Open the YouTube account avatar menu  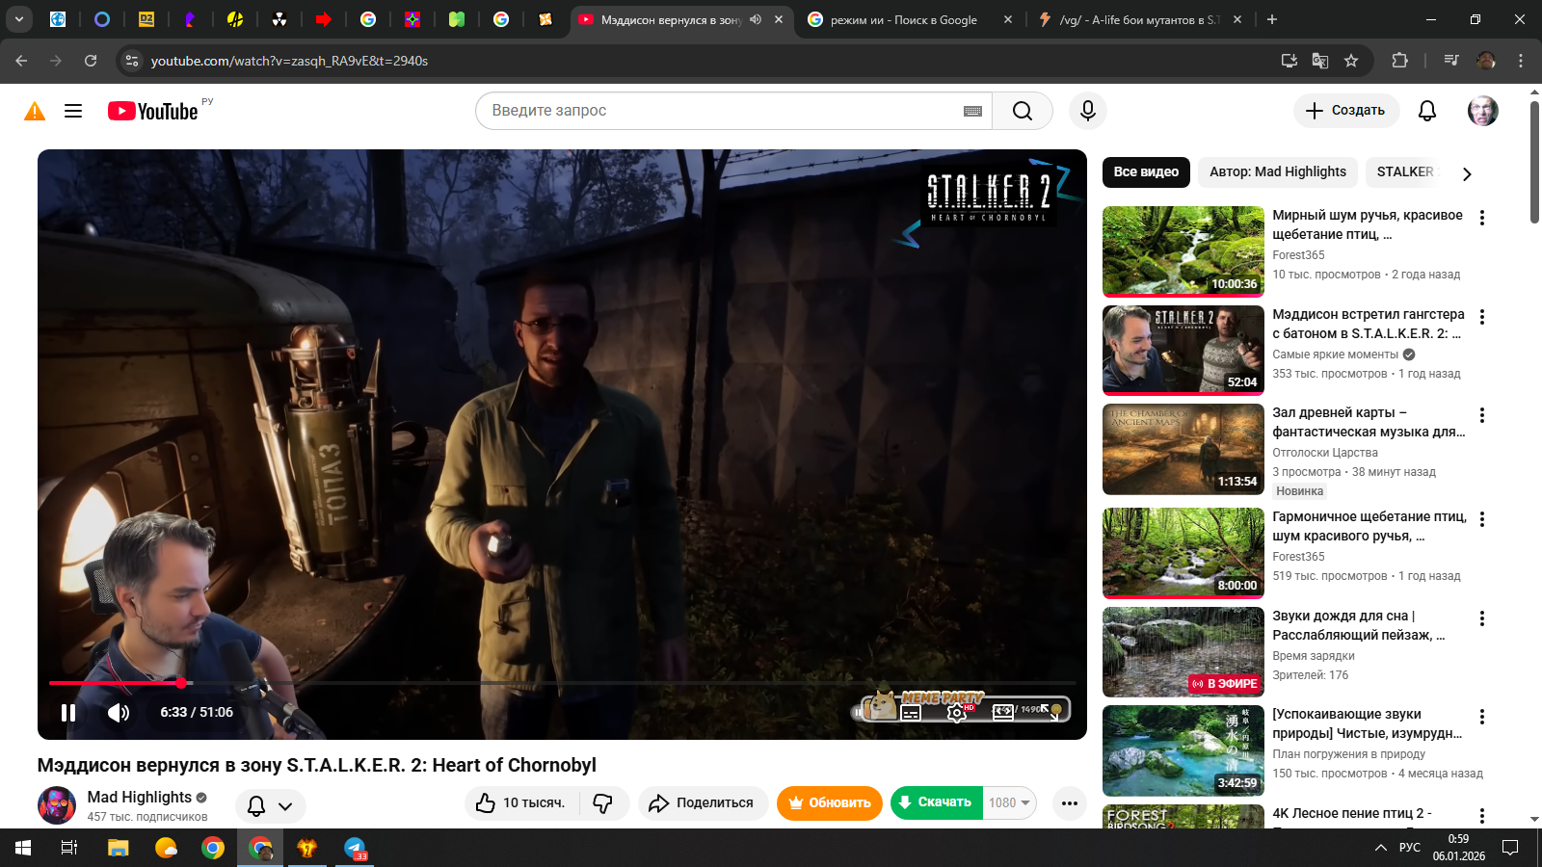[x=1483, y=111]
